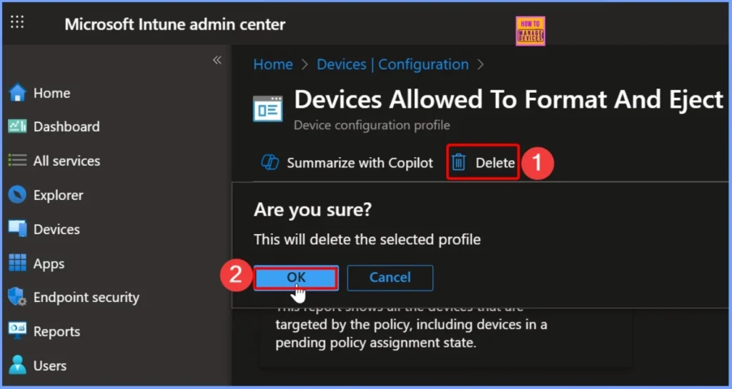Click the device configuration profile icon

(x=268, y=108)
